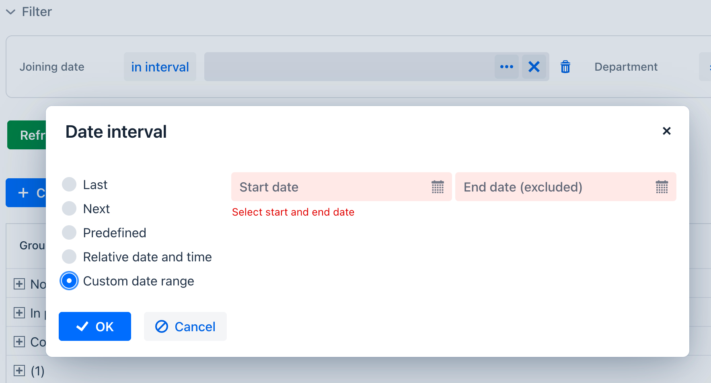Viewport: 711px width, 383px height.
Task: Open the 'in interval' operator dropdown
Action: pos(160,67)
